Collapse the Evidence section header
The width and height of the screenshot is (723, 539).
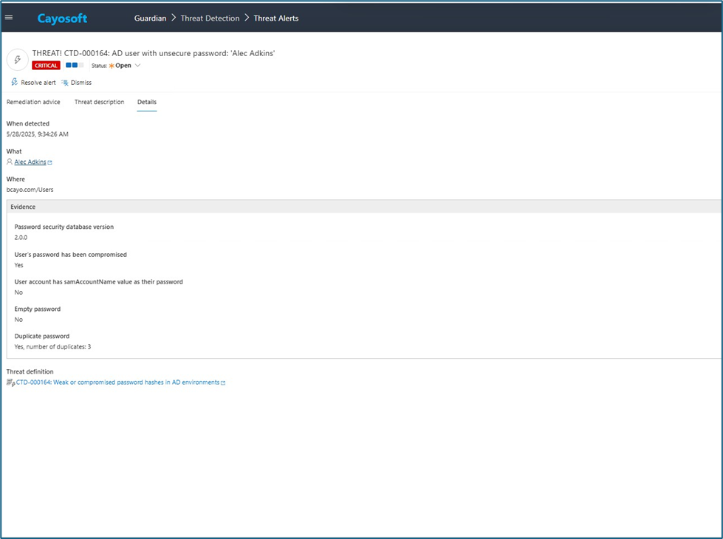[364, 207]
